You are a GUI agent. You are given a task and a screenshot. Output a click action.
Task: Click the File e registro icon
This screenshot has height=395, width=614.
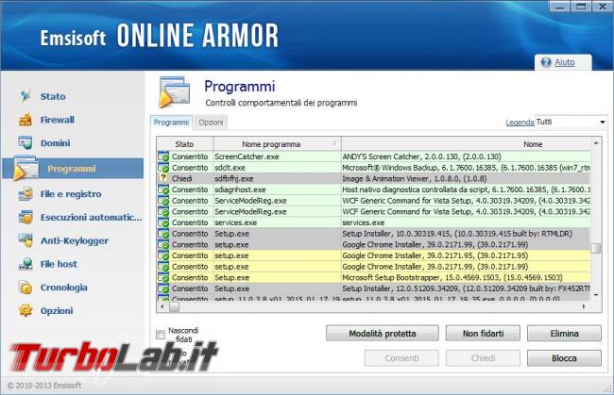(x=26, y=194)
